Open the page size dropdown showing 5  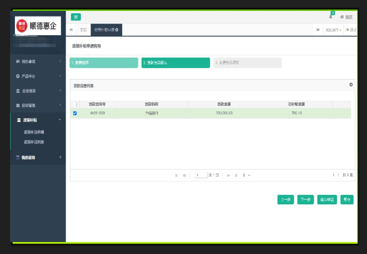pyautogui.click(x=247, y=175)
